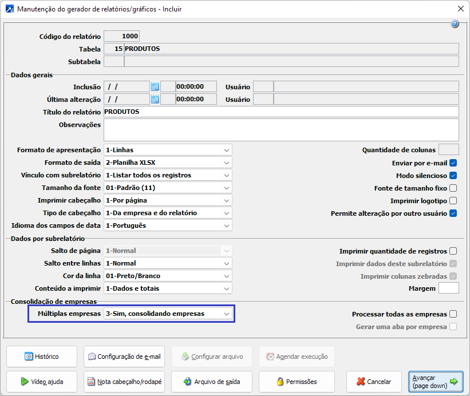Screen dimensions: 470x396
Task: Open Arquivo de saída settings
Action: (x=211, y=382)
